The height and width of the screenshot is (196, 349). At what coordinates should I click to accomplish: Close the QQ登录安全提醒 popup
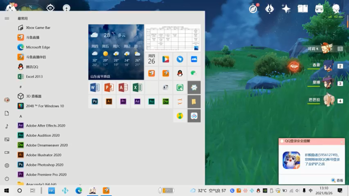pos(342,142)
